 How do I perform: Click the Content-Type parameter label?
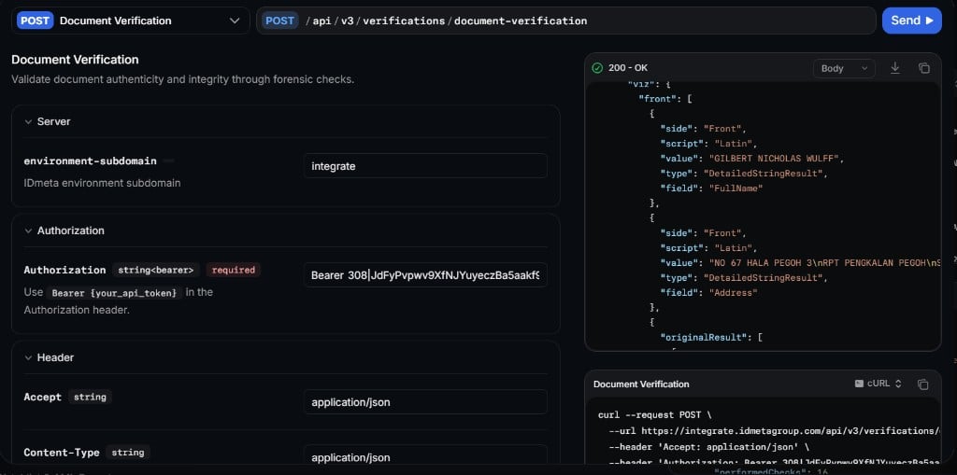[x=62, y=453]
